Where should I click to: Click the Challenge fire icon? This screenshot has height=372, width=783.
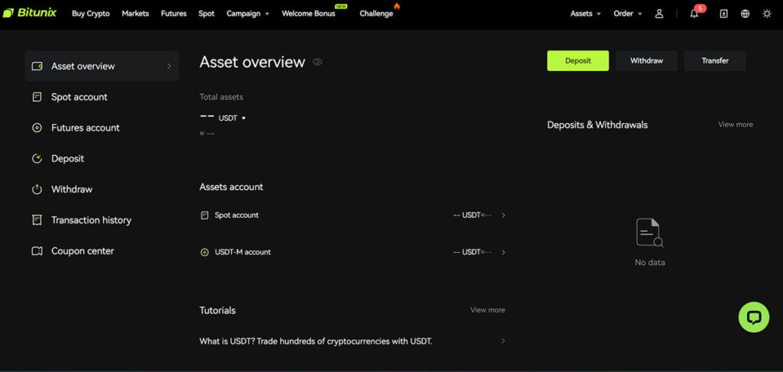point(397,6)
